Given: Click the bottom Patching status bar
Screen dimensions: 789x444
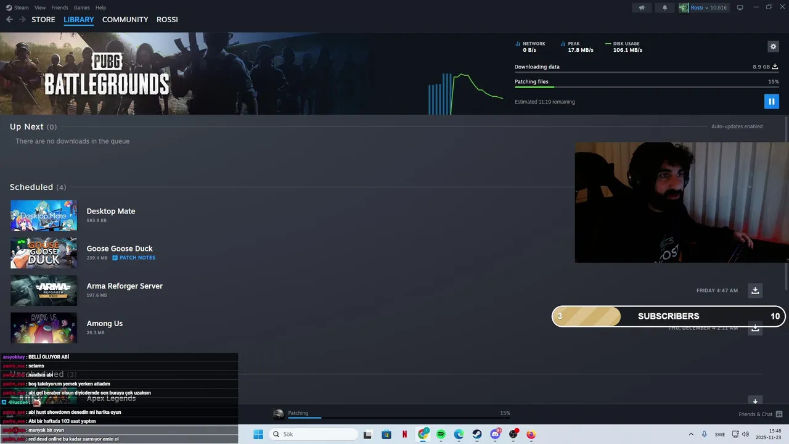Looking at the screenshot, I should click(x=391, y=414).
